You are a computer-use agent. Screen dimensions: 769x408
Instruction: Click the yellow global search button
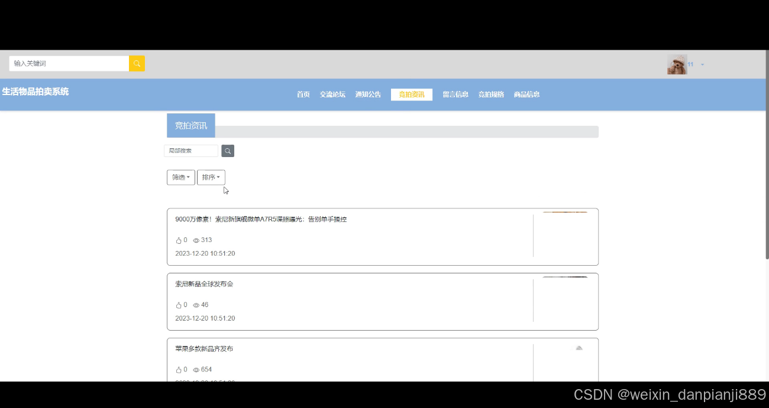pyautogui.click(x=137, y=63)
